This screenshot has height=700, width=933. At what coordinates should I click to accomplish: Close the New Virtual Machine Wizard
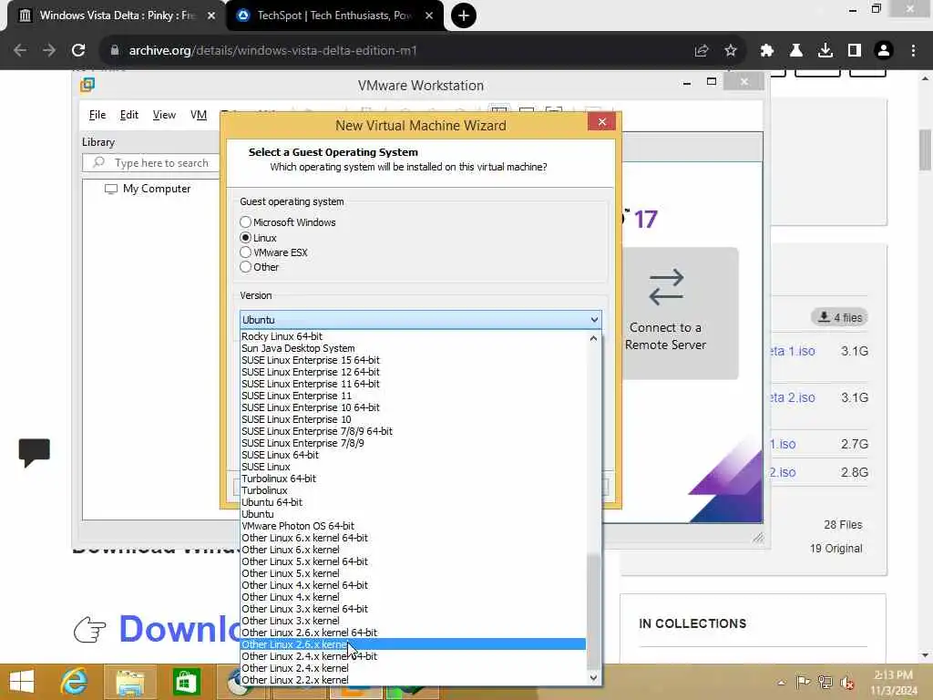tap(601, 122)
